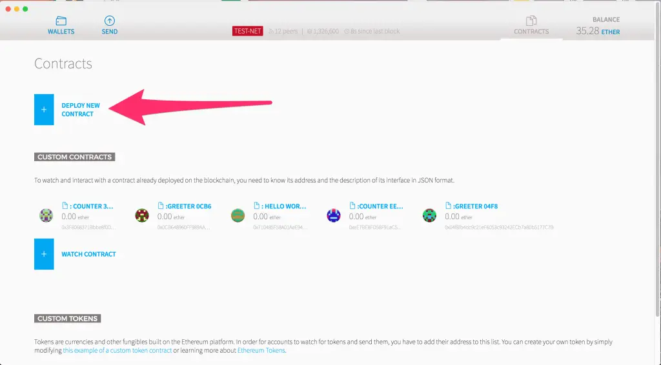Click the documents icon above CONTRACTS
This screenshot has width=661, height=365.
(x=531, y=21)
